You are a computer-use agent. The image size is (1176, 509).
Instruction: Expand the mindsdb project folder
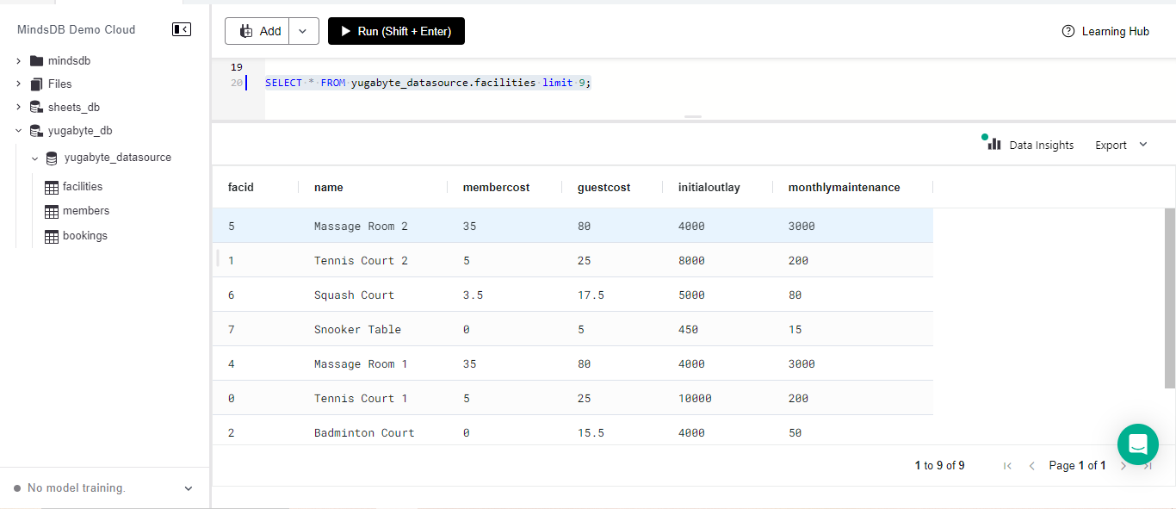[16, 60]
